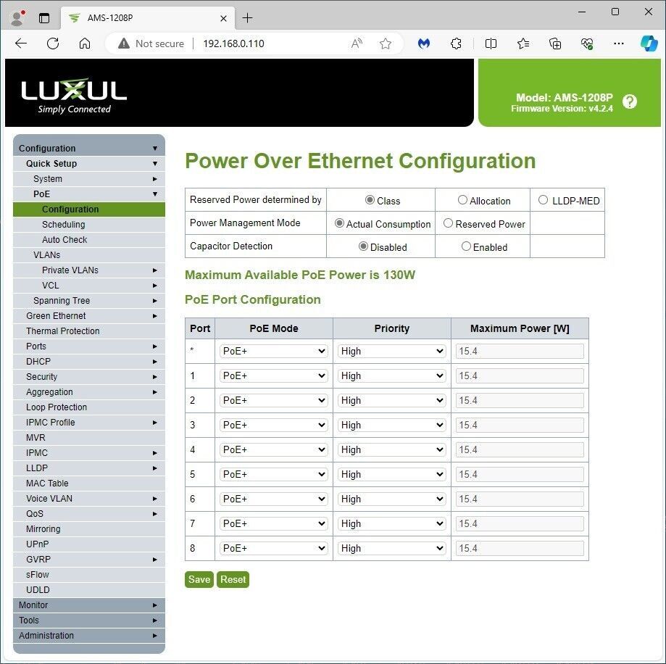Click the browser back arrow
The width and height of the screenshot is (666, 664).
point(21,43)
